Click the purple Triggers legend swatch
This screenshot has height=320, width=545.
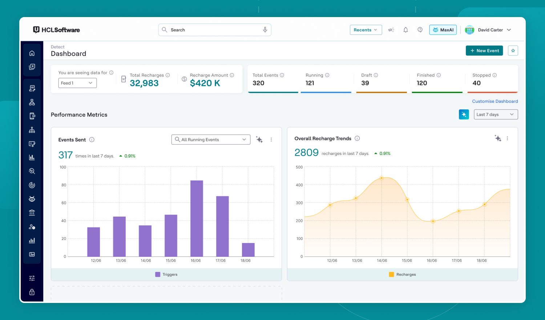point(158,275)
